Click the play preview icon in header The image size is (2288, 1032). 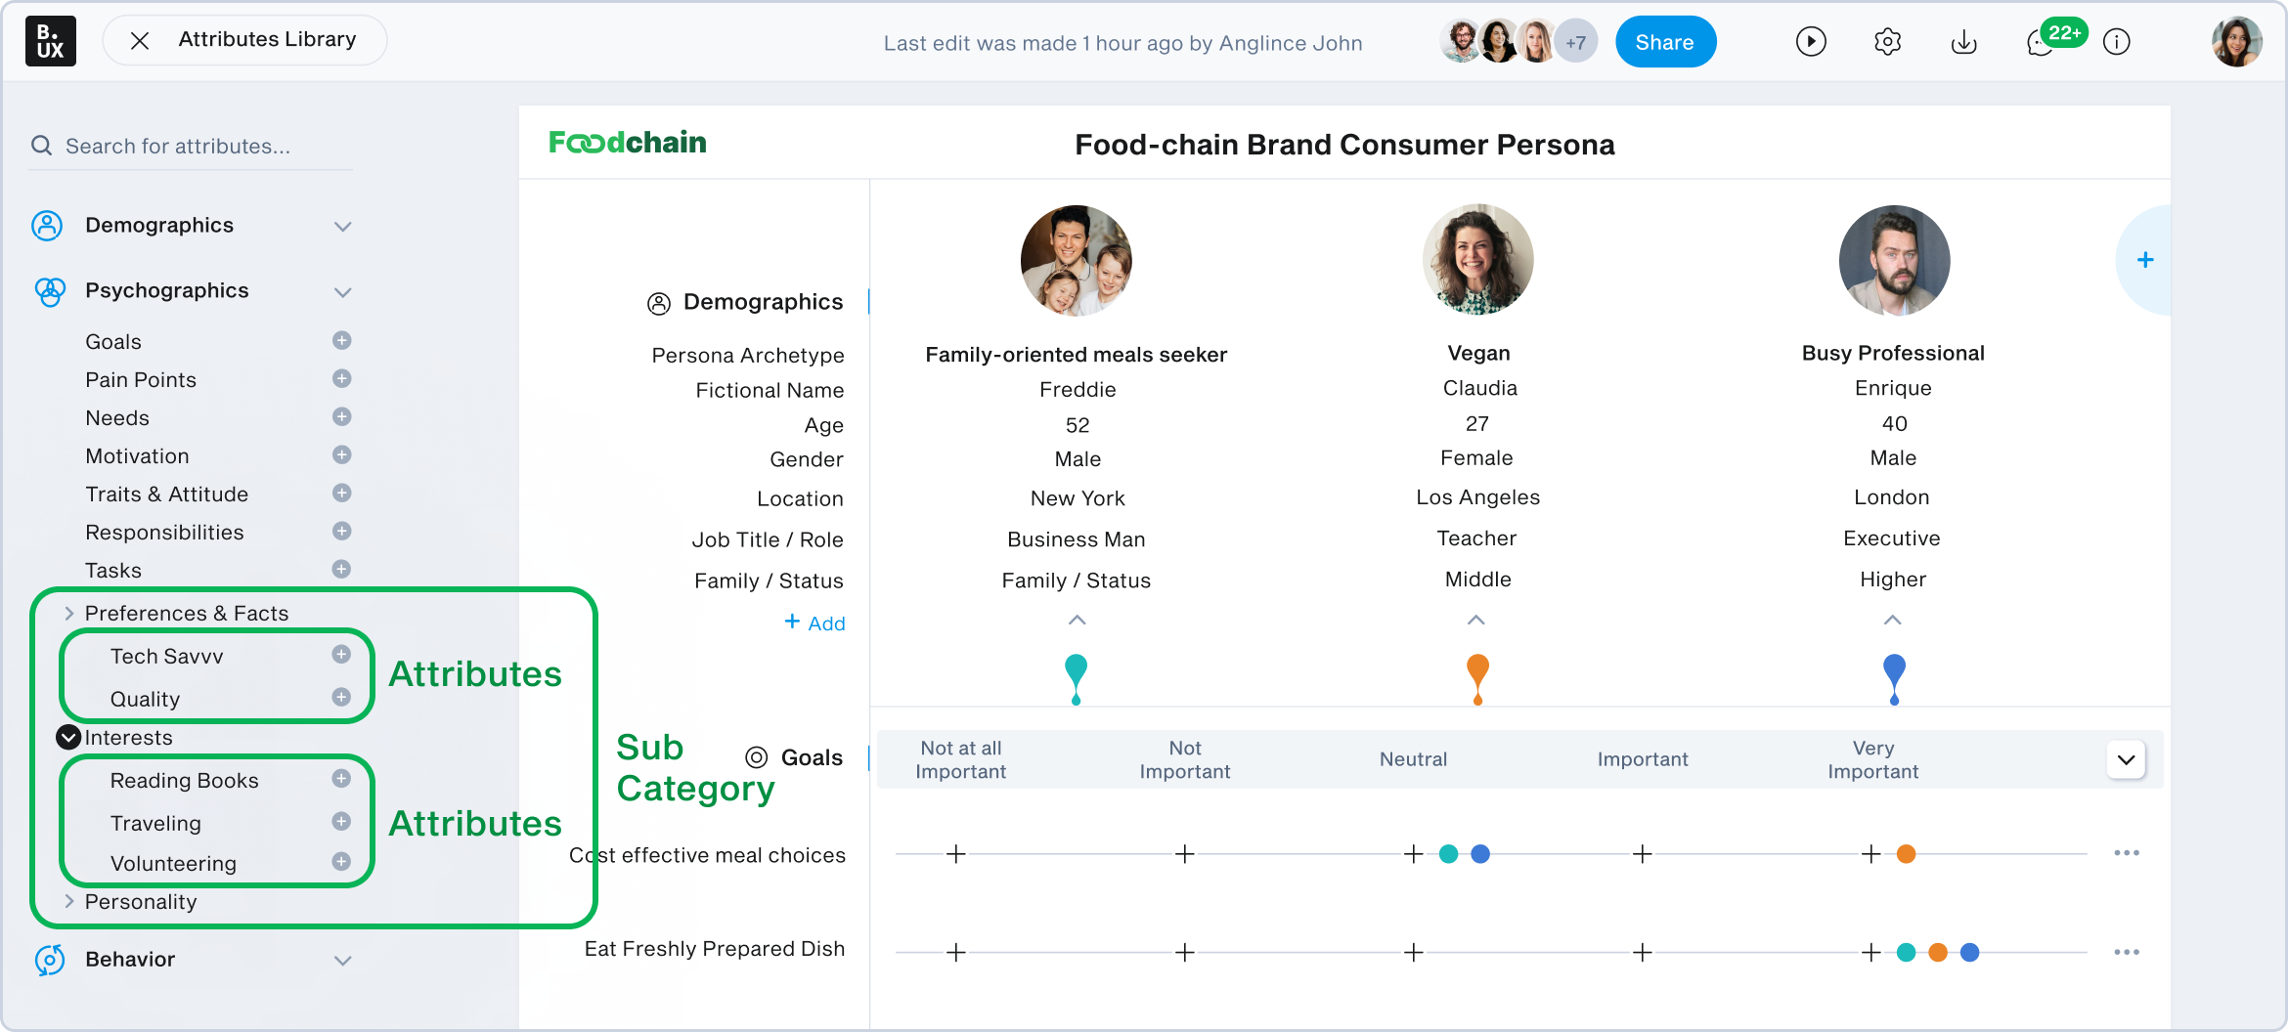(1811, 42)
